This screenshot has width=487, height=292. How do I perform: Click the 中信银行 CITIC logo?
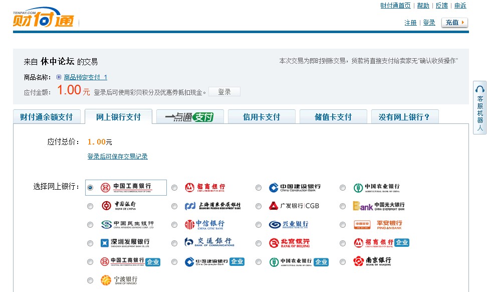tap(204, 224)
